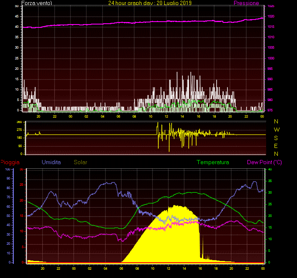Click the 'Pressione' legend label
Image resolution: width=297 pixels, height=278 pixels.
tap(246, 3)
